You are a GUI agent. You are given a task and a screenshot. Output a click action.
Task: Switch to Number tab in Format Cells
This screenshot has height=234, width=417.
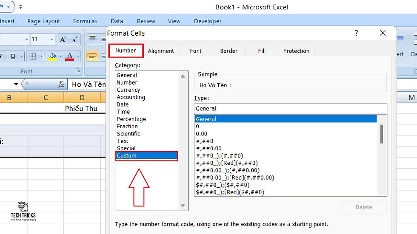click(x=126, y=51)
